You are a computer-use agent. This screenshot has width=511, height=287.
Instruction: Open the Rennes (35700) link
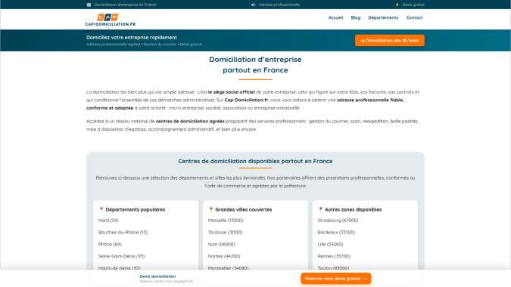pyautogui.click(x=334, y=257)
